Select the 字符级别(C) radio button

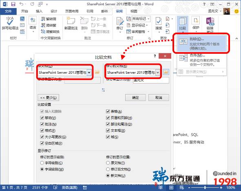point(42,163)
